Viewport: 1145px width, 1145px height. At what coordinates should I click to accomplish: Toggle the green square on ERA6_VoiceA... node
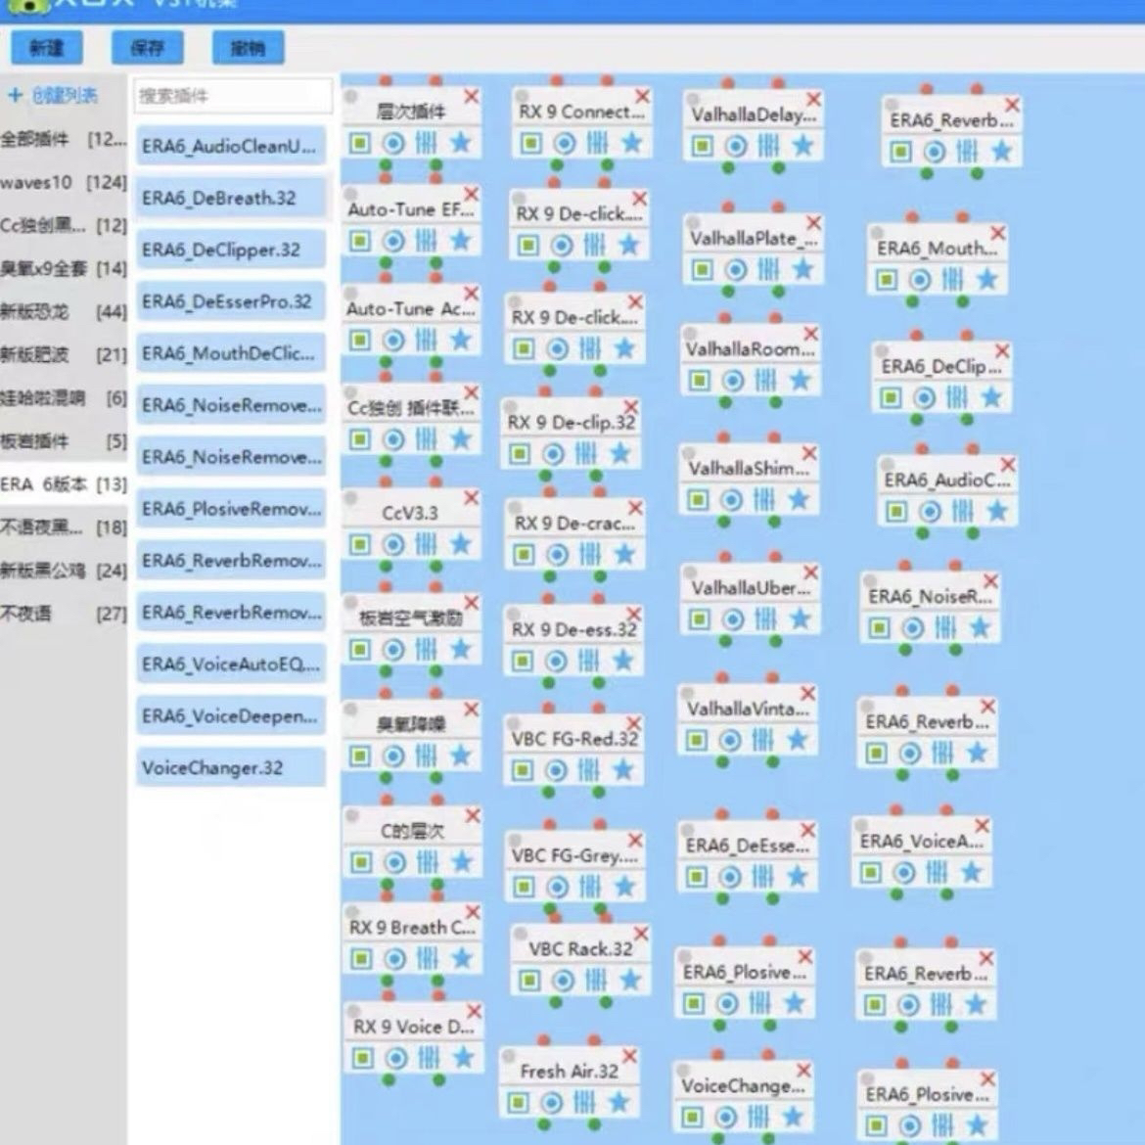(x=870, y=872)
